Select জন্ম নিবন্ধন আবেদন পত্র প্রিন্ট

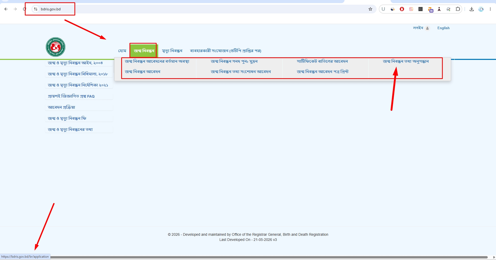[x=323, y=72]
